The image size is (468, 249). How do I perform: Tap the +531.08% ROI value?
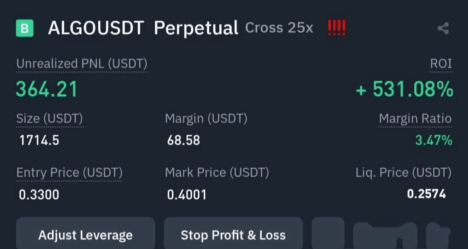tap(404, 89)
